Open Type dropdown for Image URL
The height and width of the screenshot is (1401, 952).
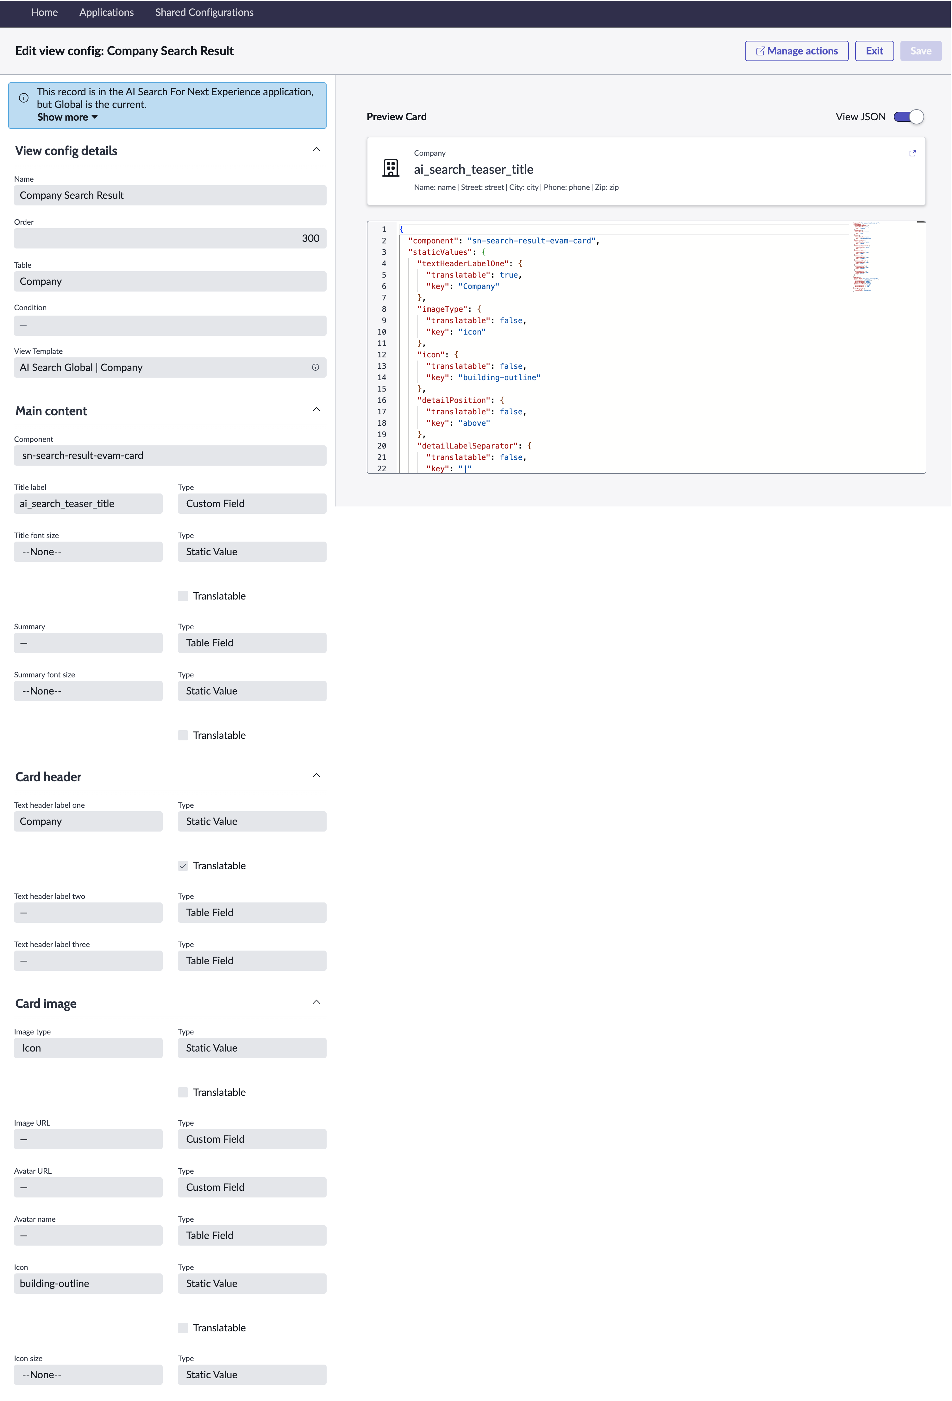click(252, 1139)
